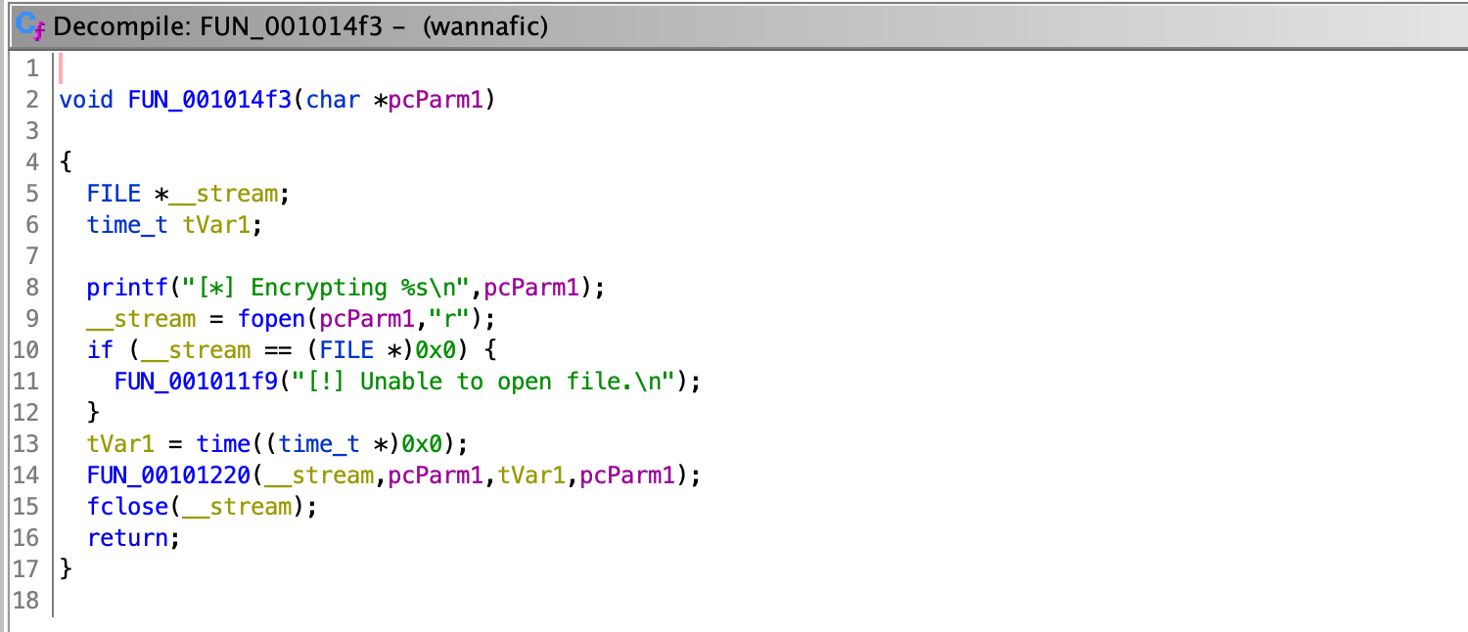Click the return statement on line 16

tap(127, 538)
